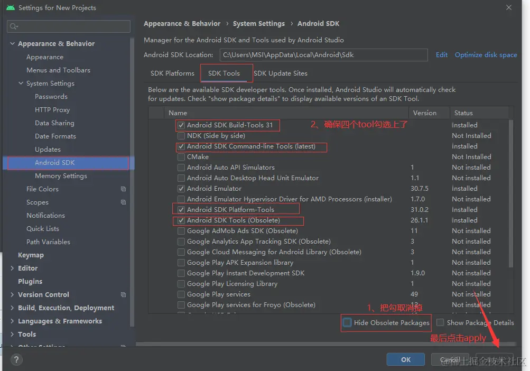Image resolution: width=530 pixels, height=371 pixels.
Task: Sort the table by the Name column header
Action: point(286,113)
